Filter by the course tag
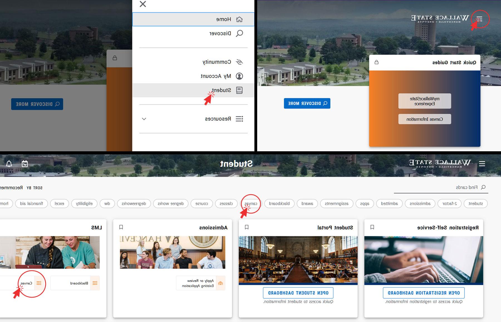501x322 pixels. 202,203
